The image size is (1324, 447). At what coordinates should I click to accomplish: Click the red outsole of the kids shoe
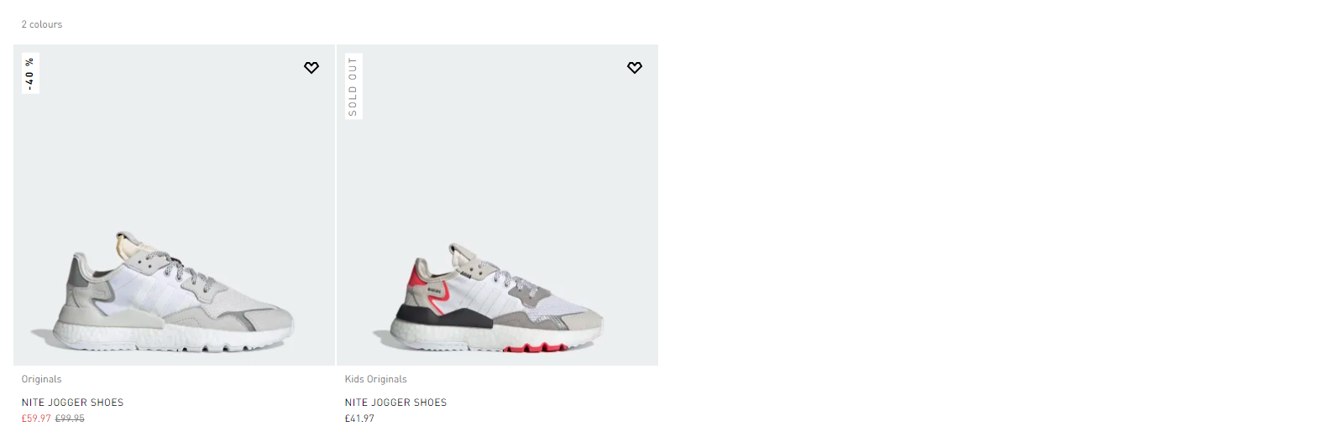(536, 347)
